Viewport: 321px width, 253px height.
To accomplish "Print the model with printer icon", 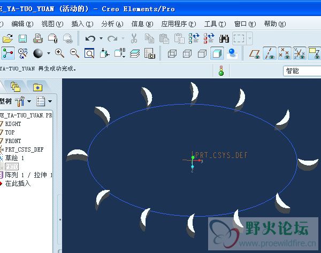I will pyautogui.click(x=38, y=38).
